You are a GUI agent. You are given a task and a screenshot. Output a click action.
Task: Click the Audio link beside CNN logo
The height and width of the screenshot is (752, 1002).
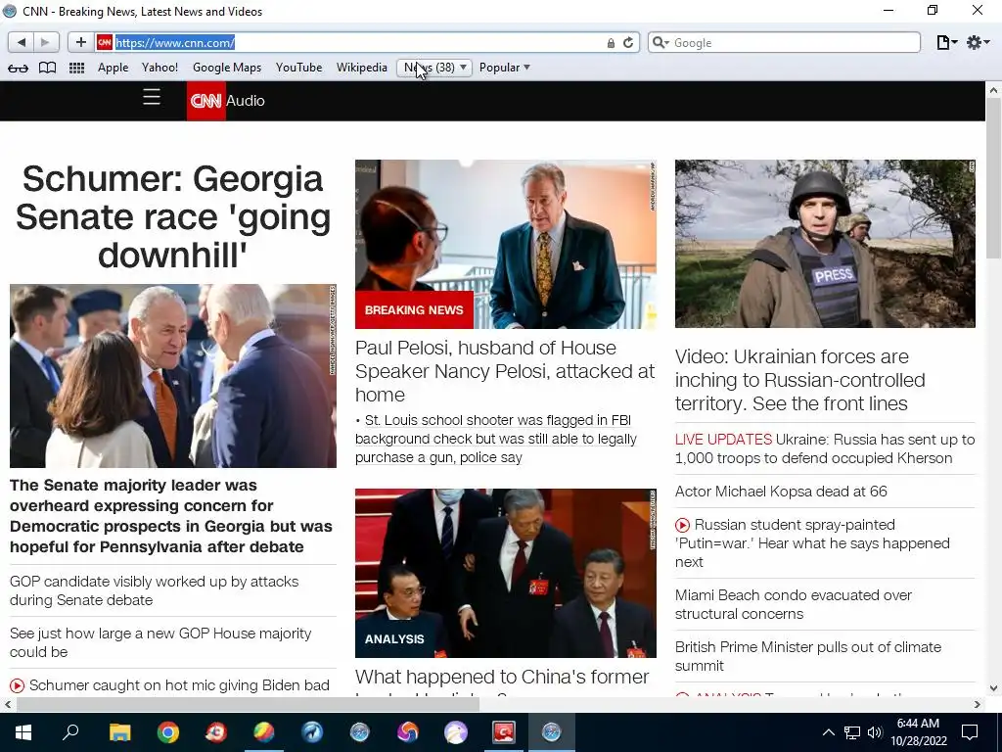(x=246, y=101)
